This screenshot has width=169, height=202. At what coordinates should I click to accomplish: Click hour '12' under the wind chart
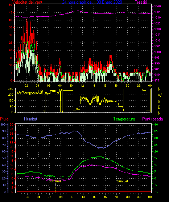coord(82,86)
